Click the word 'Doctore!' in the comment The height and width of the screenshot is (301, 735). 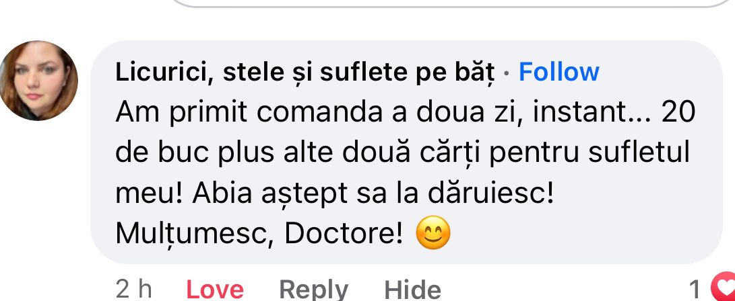click(x=344, y=233)
